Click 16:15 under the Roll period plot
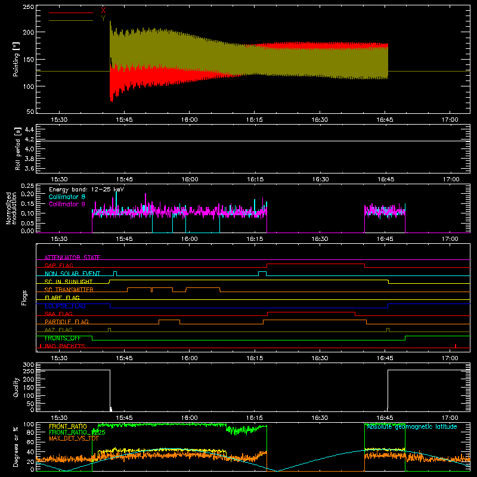This screenshot has height=477, width=477. click(x=255, y=179)
